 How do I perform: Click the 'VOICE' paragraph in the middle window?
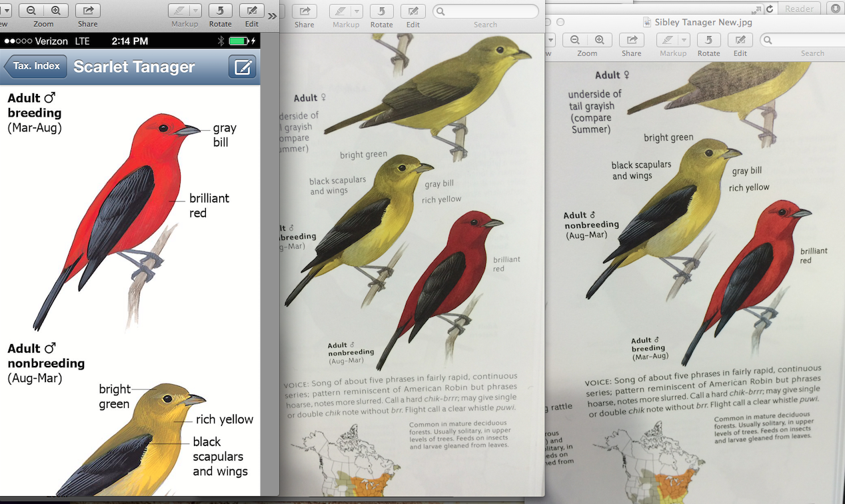coord(401,396)
